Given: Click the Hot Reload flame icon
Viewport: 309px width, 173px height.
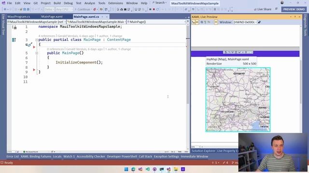Looking at the screenshot, I should point(95,9).
